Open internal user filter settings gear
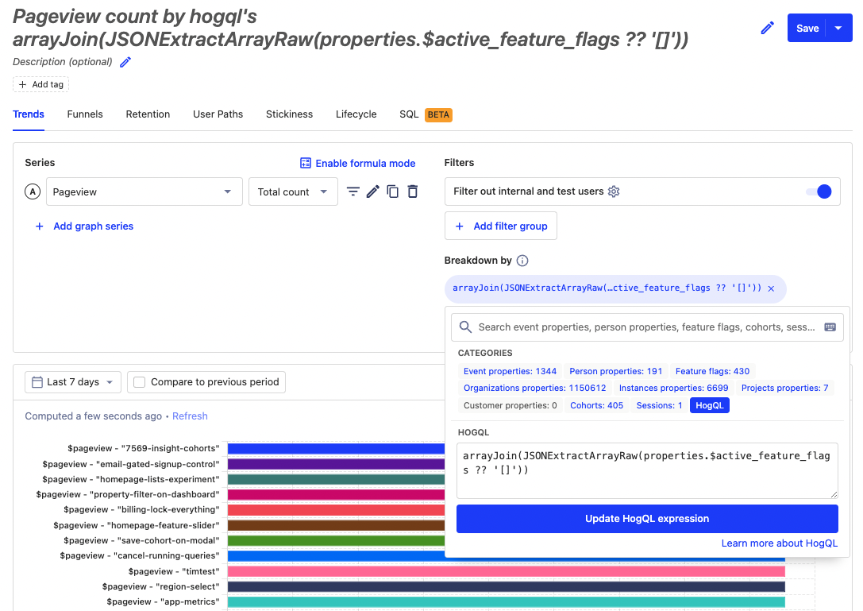This screenshot has width=863, height=611. pos(614,191)
